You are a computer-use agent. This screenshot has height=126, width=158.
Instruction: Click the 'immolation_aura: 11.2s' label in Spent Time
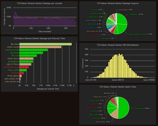coord(93,107)
